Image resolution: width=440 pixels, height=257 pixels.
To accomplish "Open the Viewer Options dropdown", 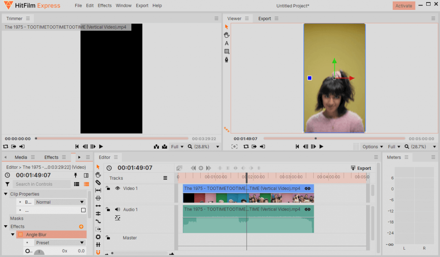I will pos(373,147).
